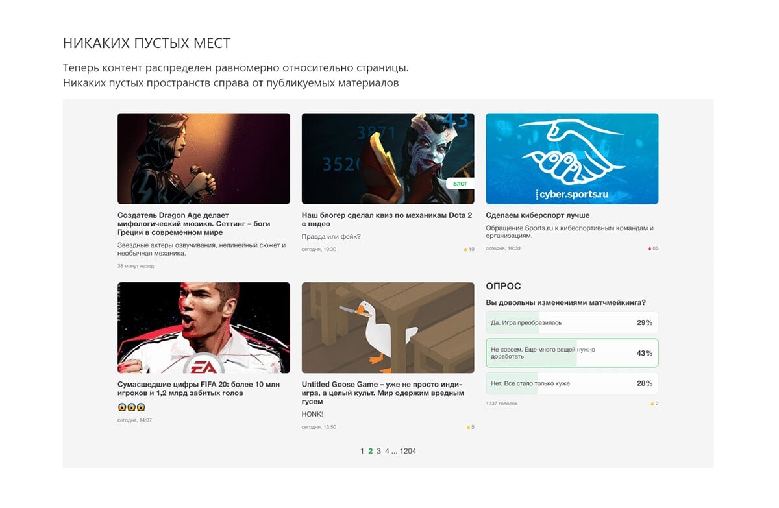Open the Untitled Goose Game thumbnail
Image resolution: width=779 pixels, height=508 pixels.
(388, 328)
